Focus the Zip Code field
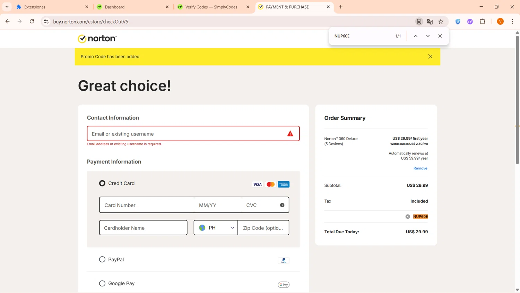 click(x=263, y=228)
